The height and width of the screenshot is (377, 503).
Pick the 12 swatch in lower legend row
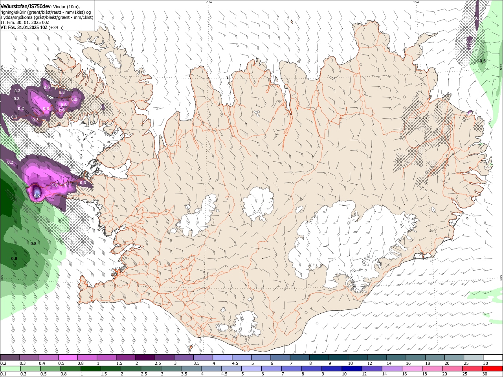click(372, 369)
